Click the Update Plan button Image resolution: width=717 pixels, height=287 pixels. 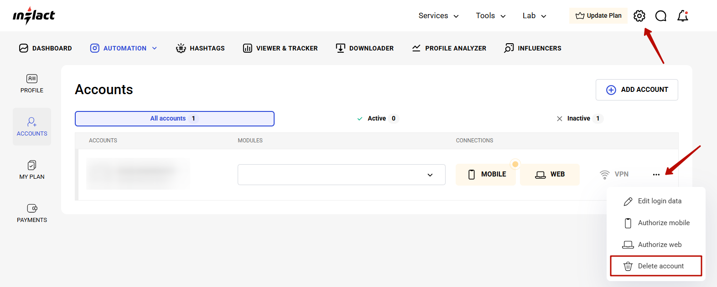pos(598,16)
